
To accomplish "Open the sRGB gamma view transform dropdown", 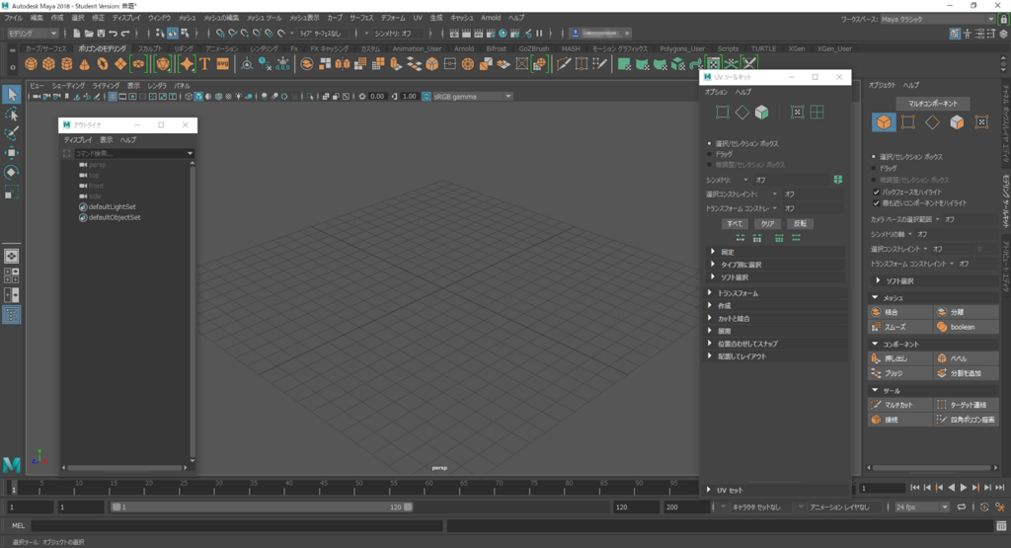I will pos(473,97).
